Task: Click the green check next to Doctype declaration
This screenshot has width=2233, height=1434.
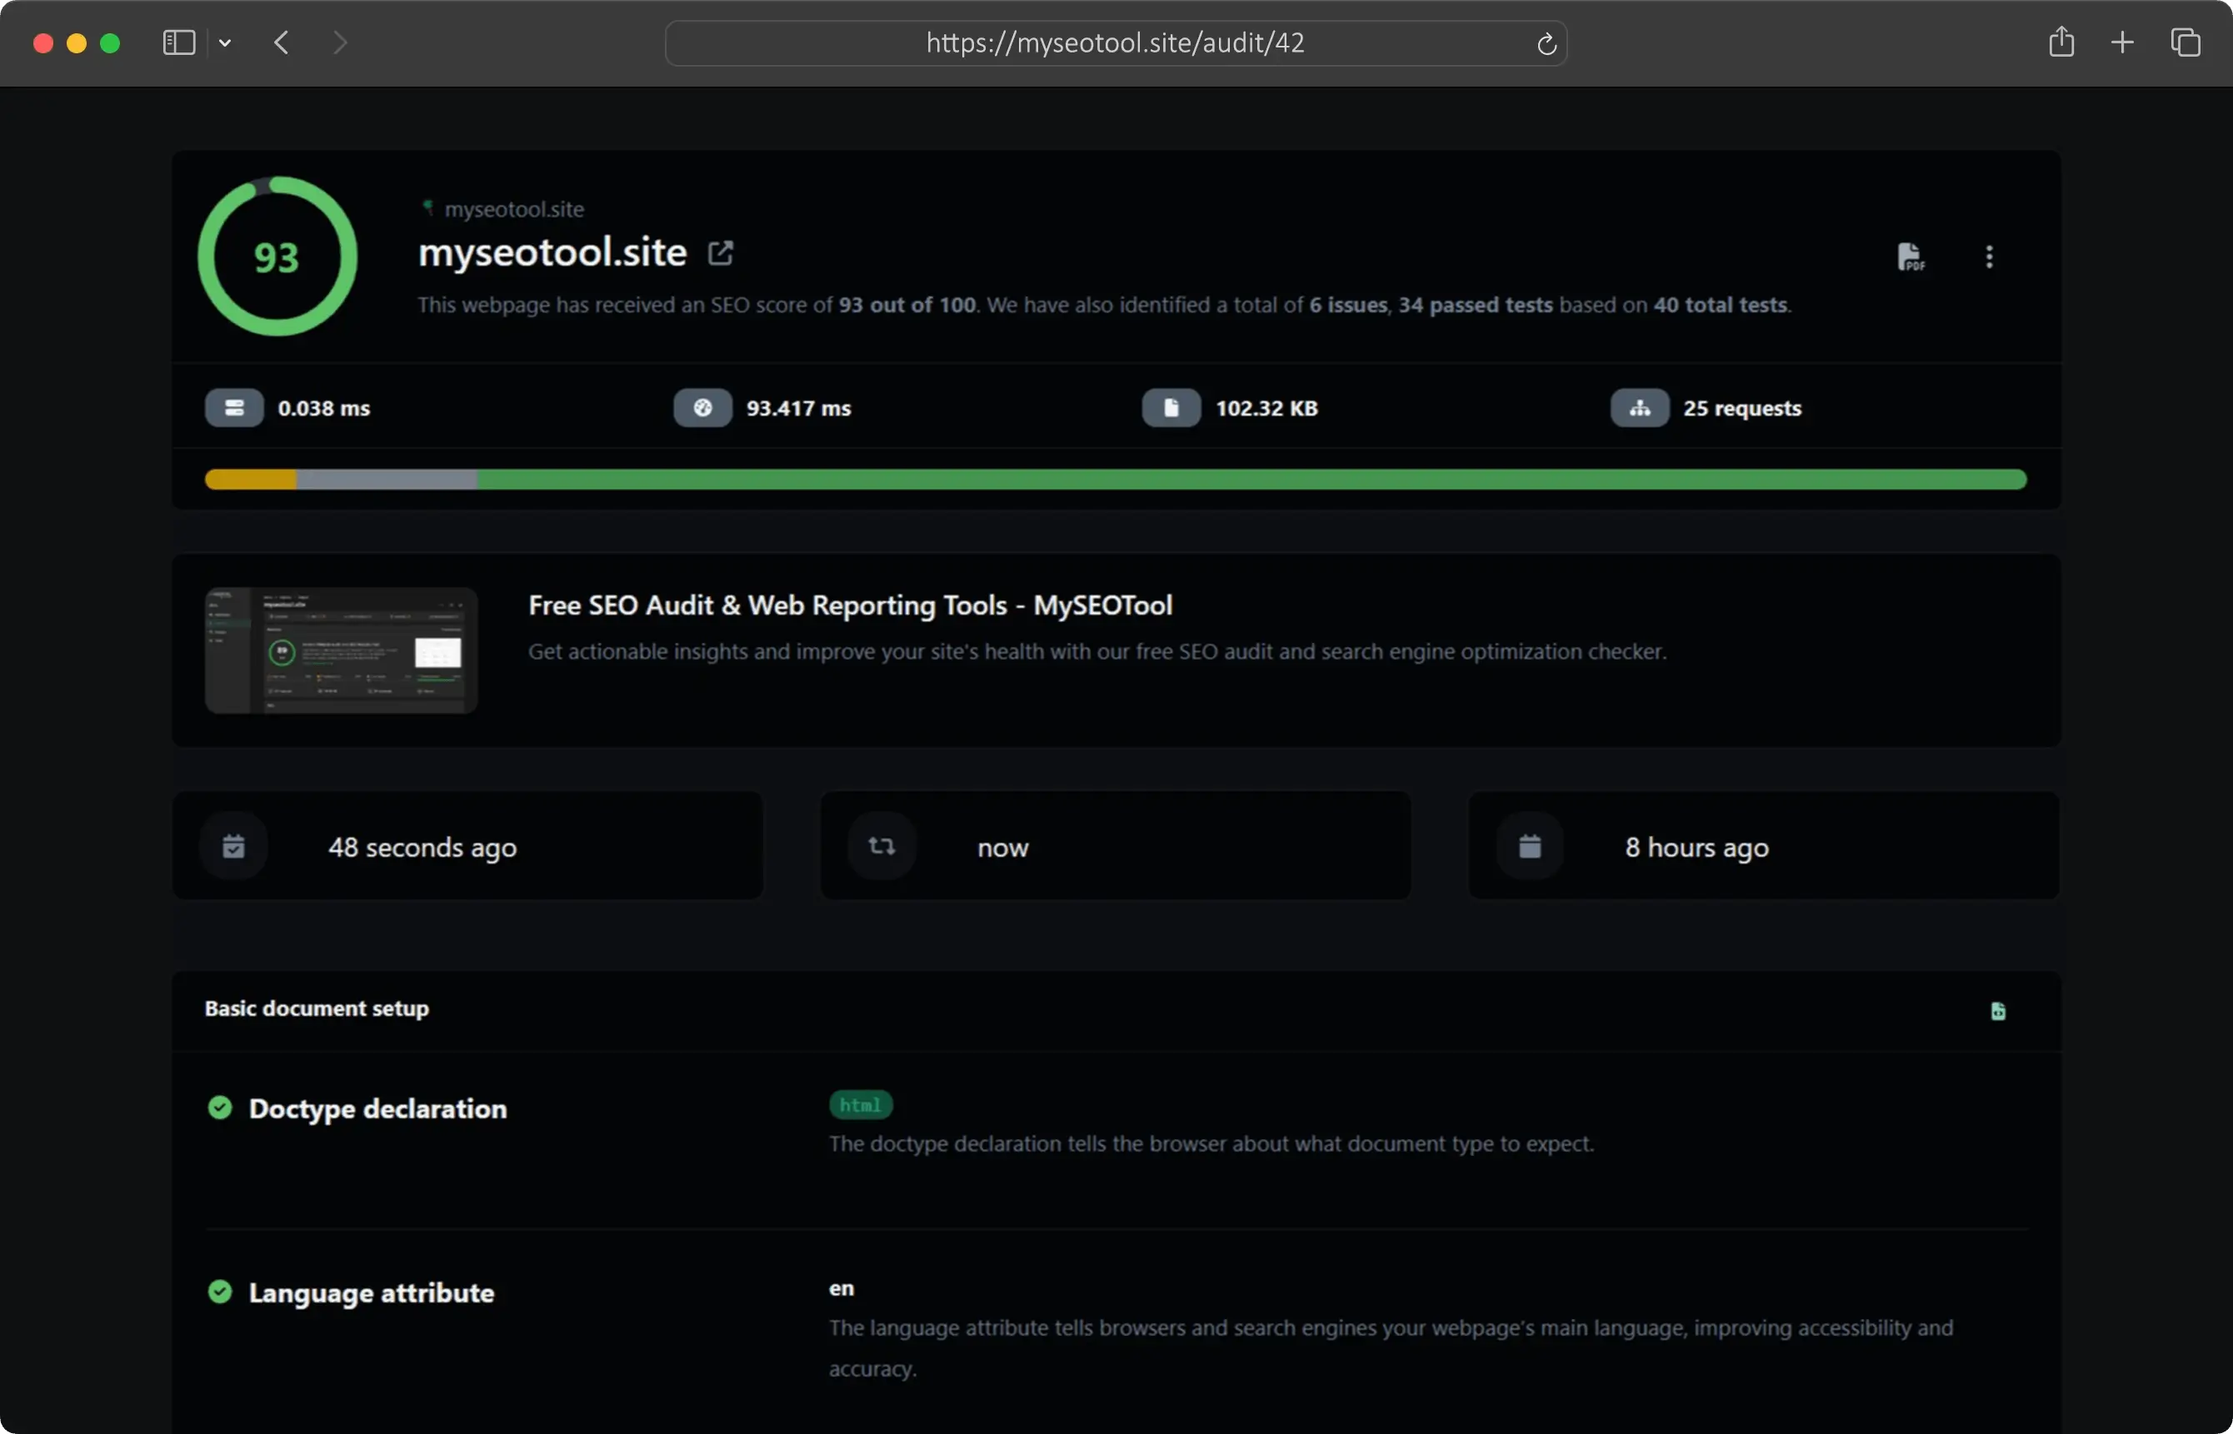Action: coord(220,1108)
